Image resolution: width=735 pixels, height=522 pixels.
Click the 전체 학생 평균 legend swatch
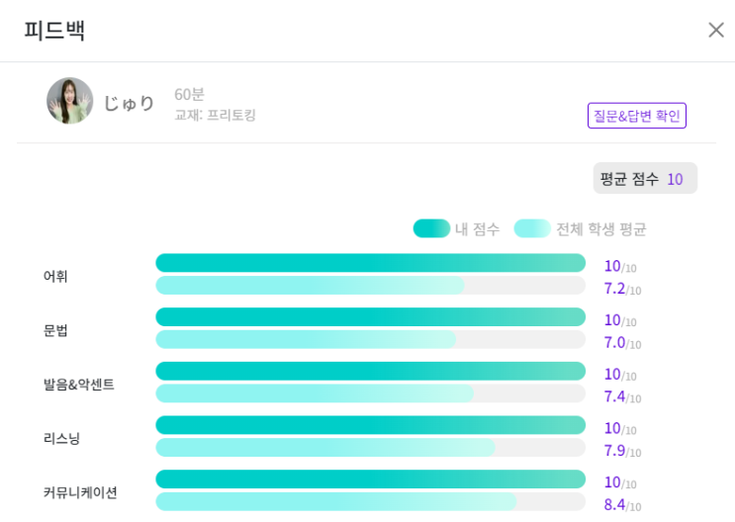tap(532, 228)
